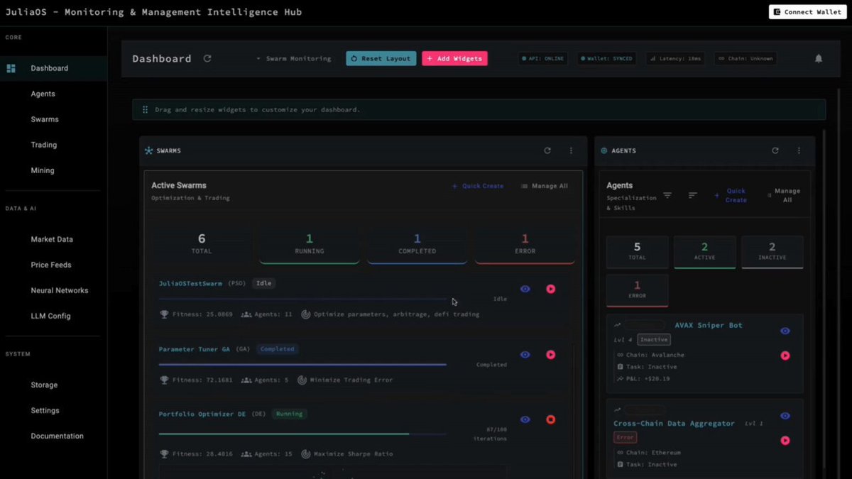Click Quick Create in Agents panel
The width and height of the screenshot is (852, 479).
pos(731,195)
